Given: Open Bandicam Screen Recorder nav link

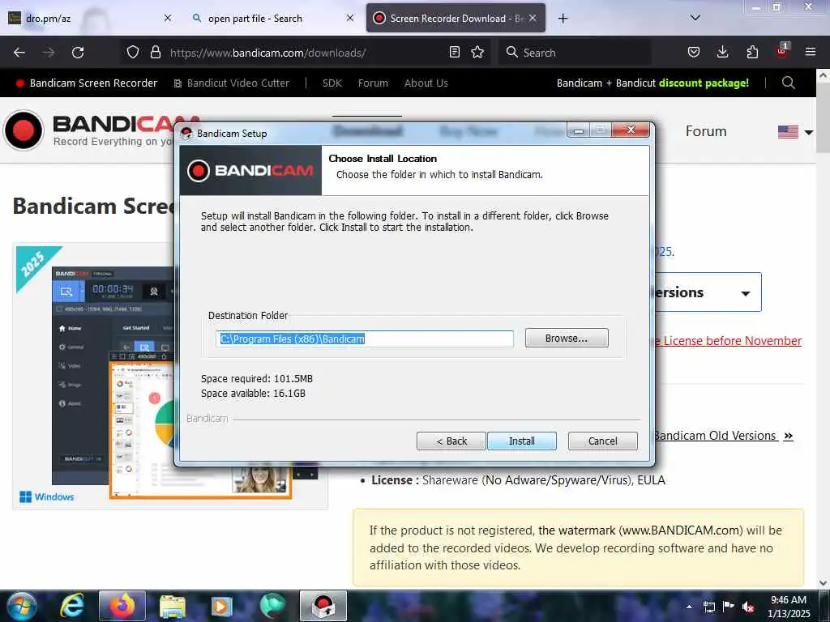Looking at the screenshot, I should click(x=86, y=83).
